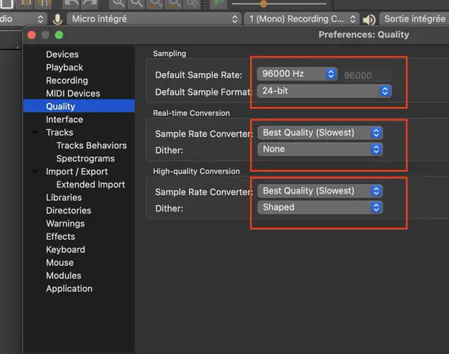Select Interface in the preferences sidebar
This screenshot has height=354, width=449.
[64, 119]
